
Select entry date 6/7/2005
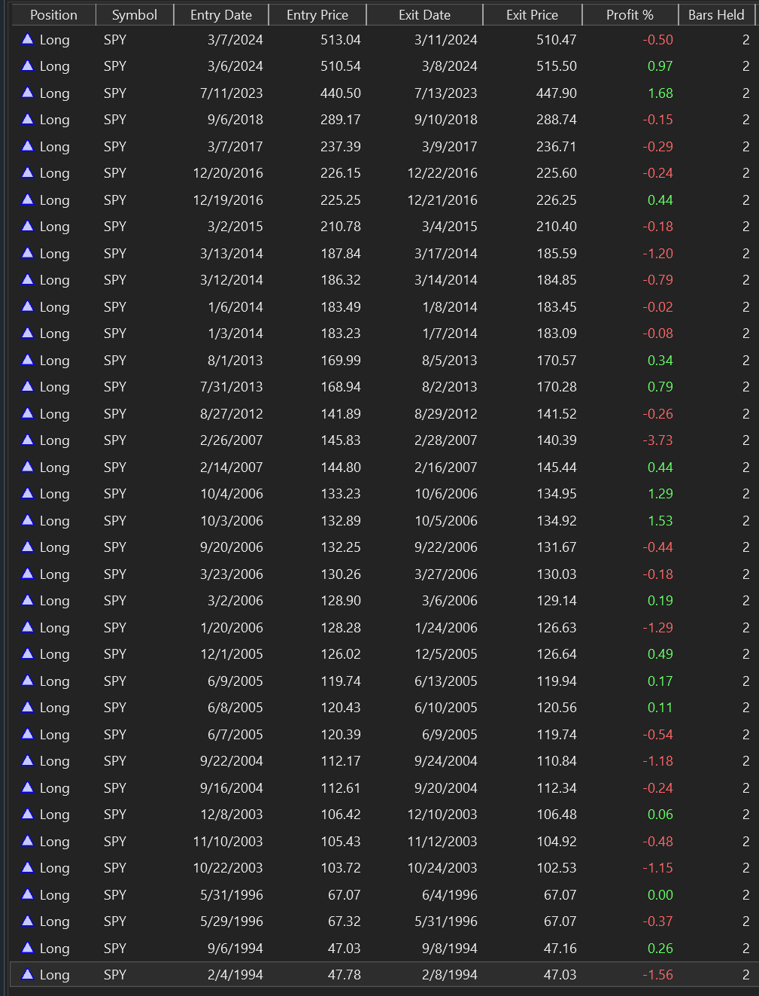tap(235, 735)
